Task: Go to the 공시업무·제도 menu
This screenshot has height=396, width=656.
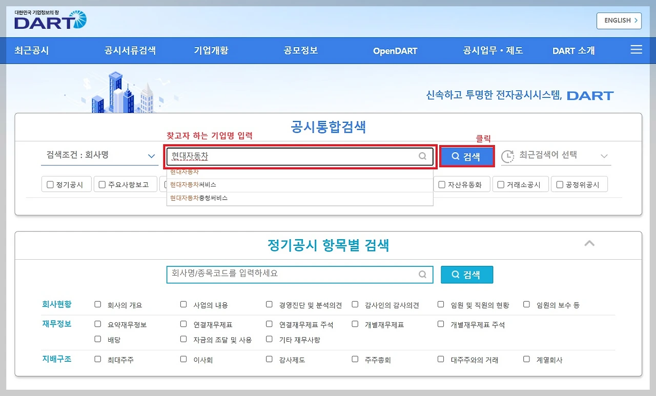Action: tap(493, 50)
